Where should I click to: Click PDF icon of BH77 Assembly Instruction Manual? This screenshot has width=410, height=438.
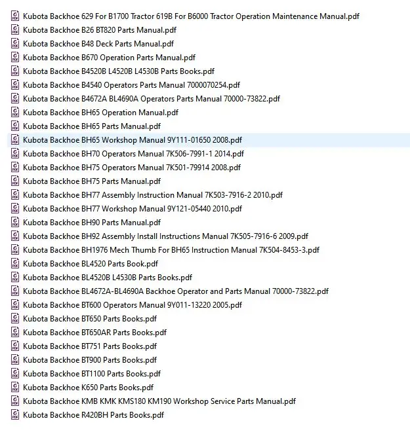pos(15,195)
